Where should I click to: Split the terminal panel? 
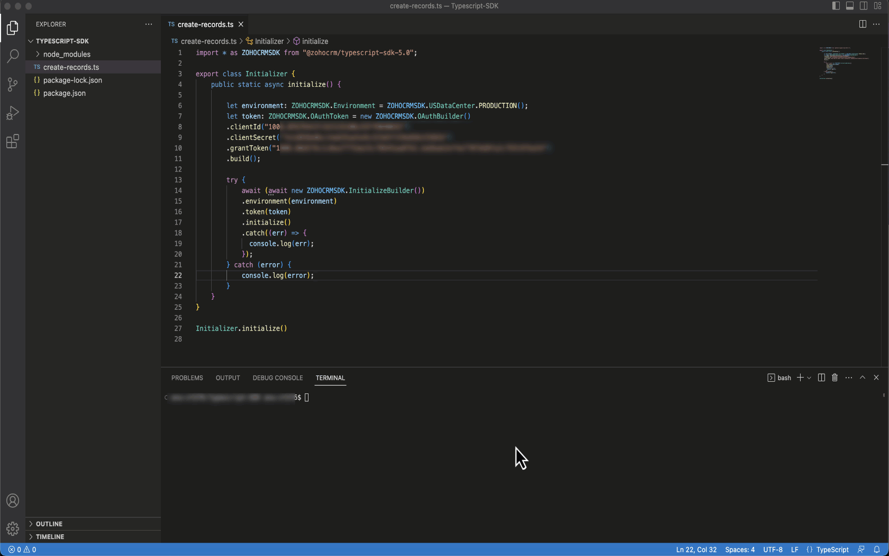click(821, 378)
